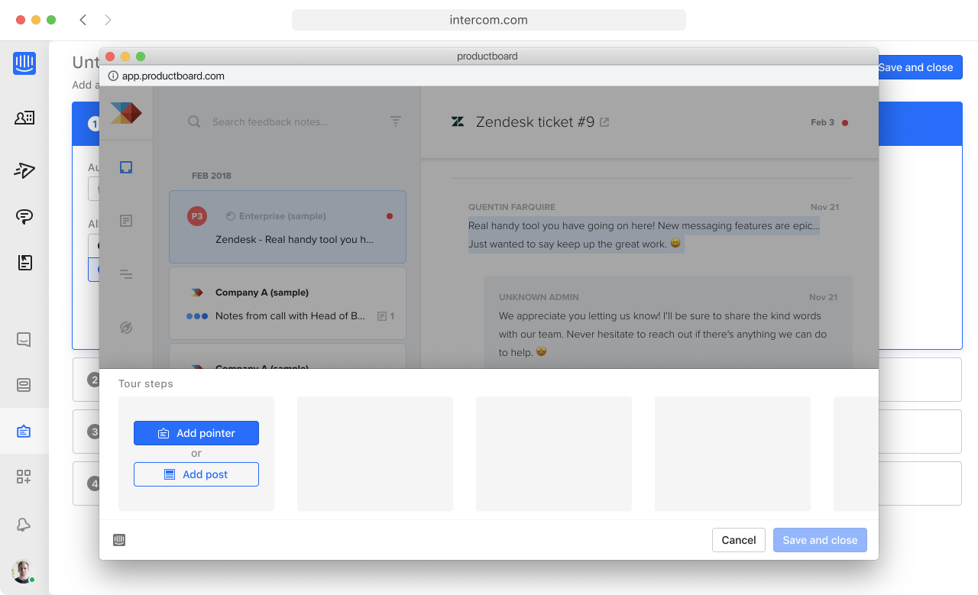Screen dimensions: 978x595
Task: Click the Zendesk ticket #9 title
Action: [x=535, y=122]
